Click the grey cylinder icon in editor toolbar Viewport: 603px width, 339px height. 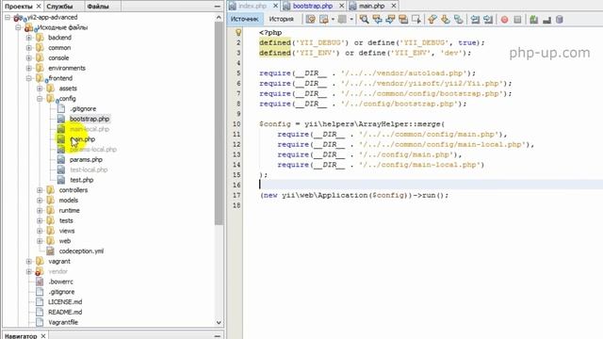pos(560,19)
